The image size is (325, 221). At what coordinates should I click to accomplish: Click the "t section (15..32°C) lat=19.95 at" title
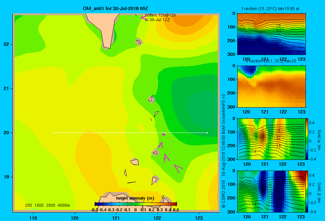pos(270,9)
